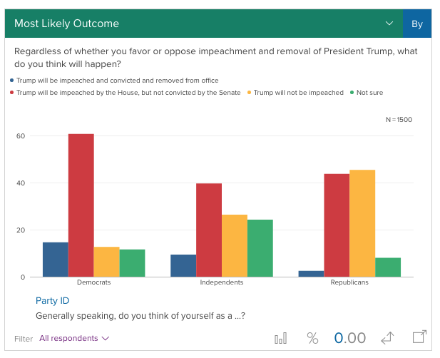The width and height of the screenshot is (440, 358).
Task: Click the 0.00 decimal places icon
Action: pos(349,338)
